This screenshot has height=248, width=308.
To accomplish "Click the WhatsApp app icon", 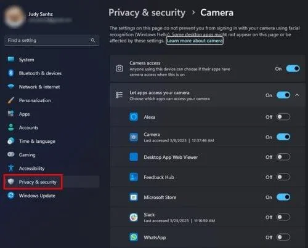I will (x=134, y=238).
